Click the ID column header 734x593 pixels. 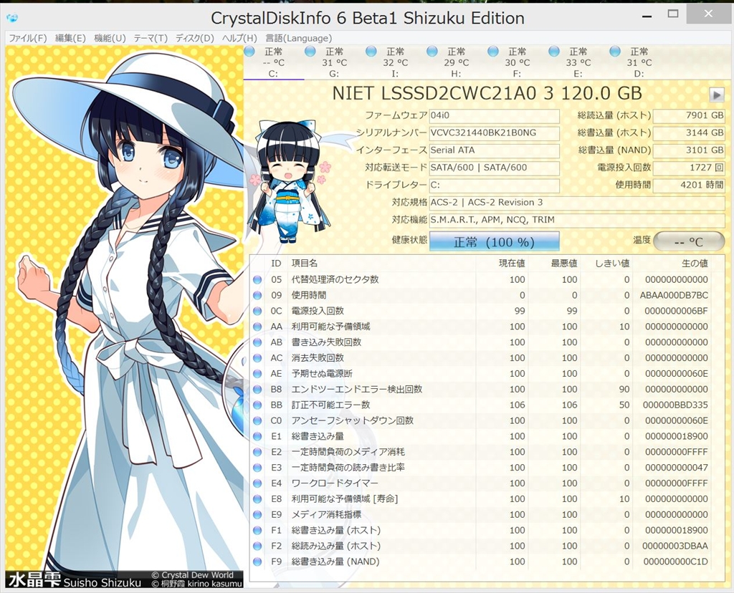[276, 264]
